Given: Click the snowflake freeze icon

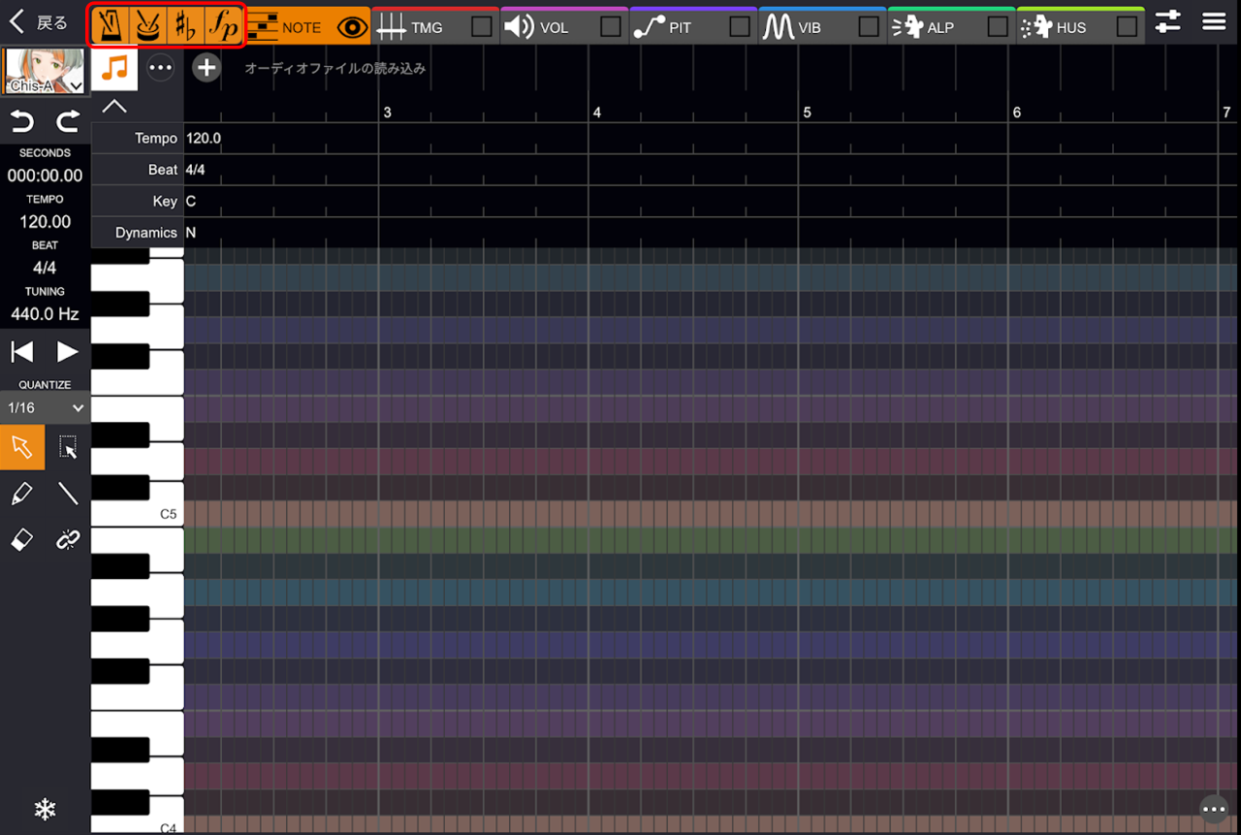Looking at the screenshot, I should [x=45, y=810].
